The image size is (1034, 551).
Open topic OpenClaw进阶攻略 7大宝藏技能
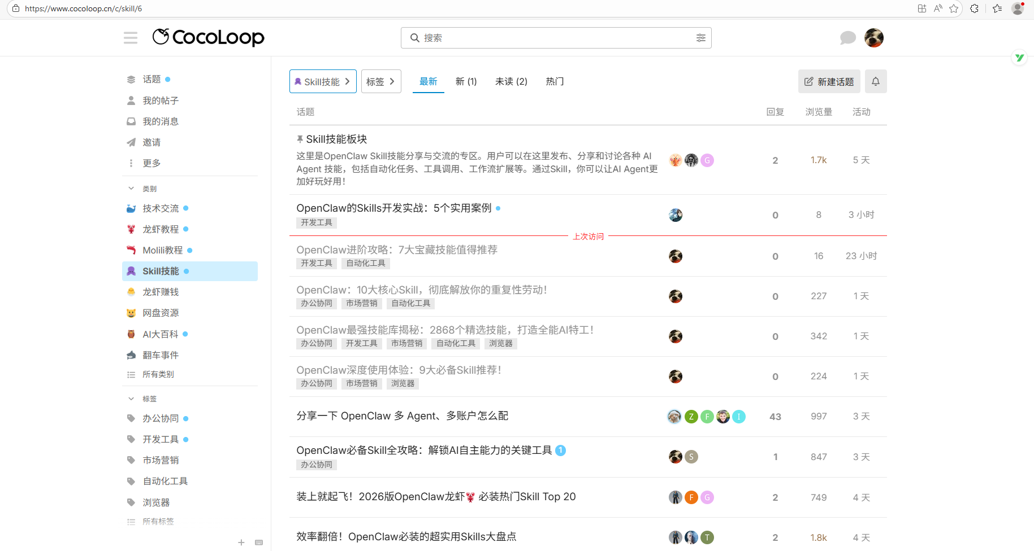397,250
